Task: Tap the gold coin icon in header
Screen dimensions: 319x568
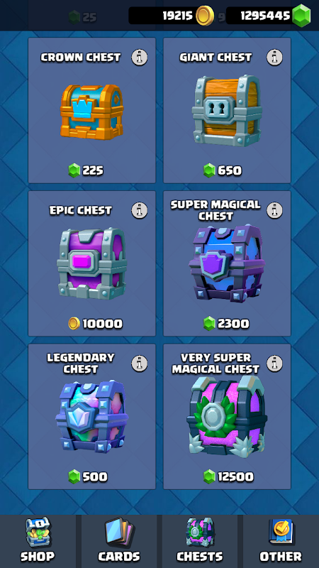Action: point(205,16)
